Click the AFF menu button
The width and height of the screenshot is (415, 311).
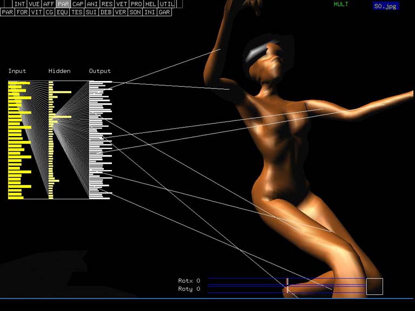(x=49, y=4)
